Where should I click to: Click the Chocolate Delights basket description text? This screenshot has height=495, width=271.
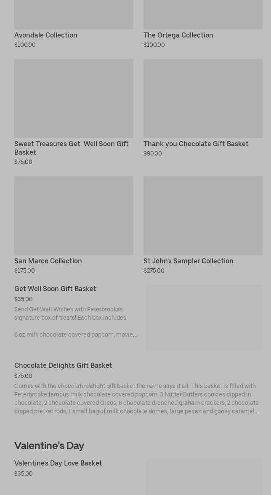(136, 399)
